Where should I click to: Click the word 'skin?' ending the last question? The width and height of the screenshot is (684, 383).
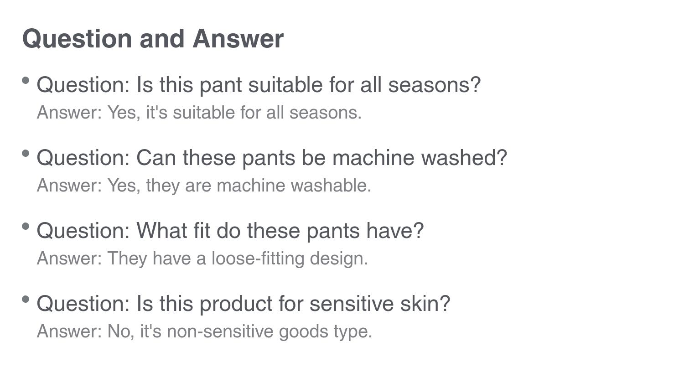pos(425,304)
